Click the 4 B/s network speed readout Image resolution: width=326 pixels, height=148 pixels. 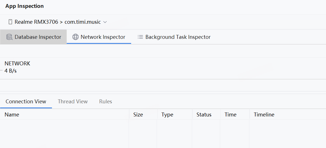coord(11,71)
